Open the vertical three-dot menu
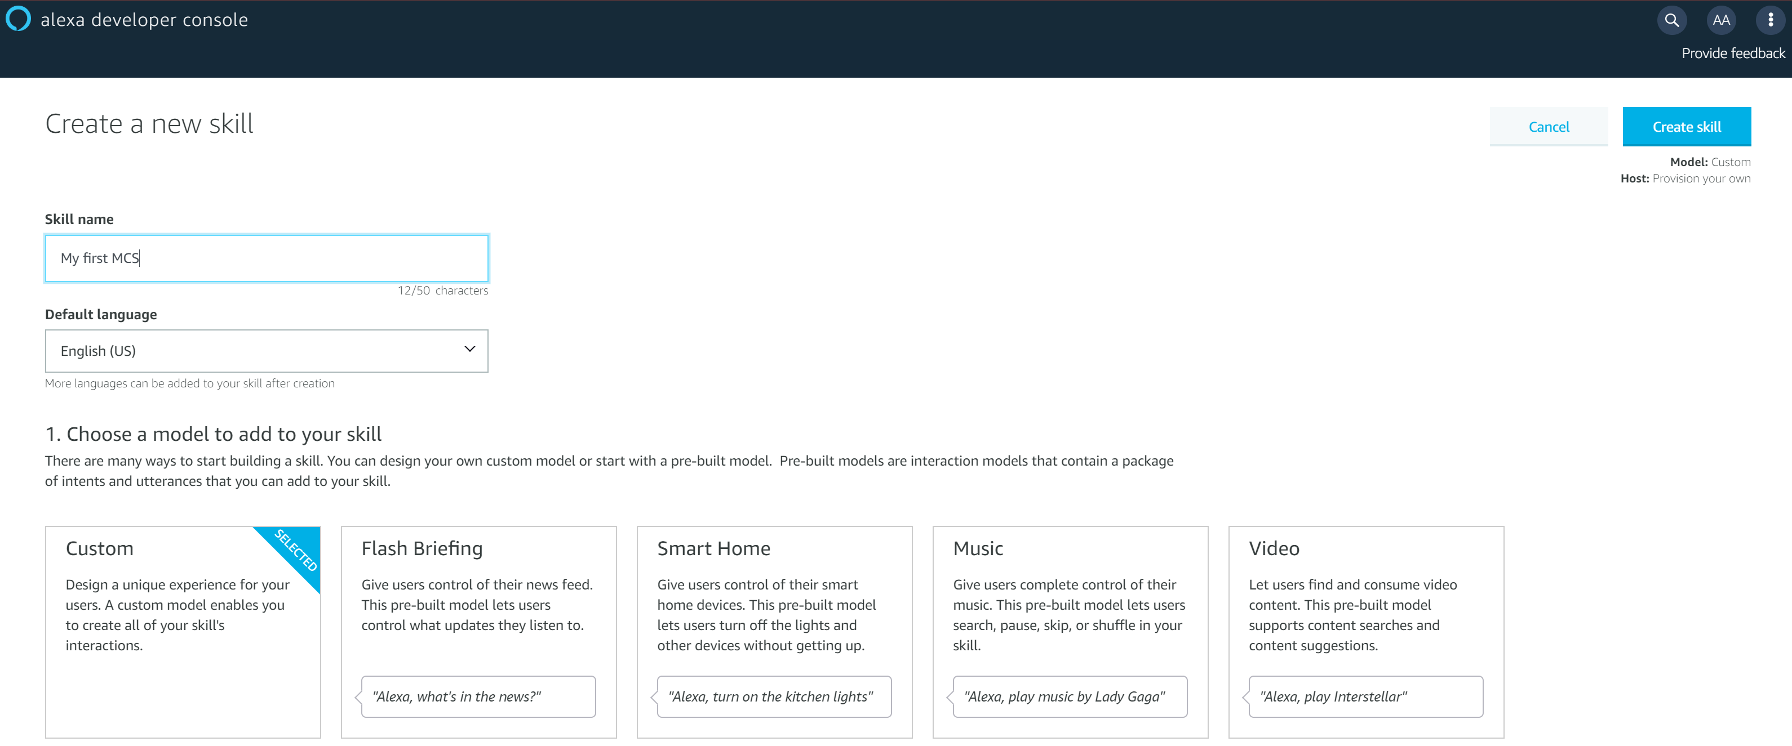 [x=1771, y=20]
